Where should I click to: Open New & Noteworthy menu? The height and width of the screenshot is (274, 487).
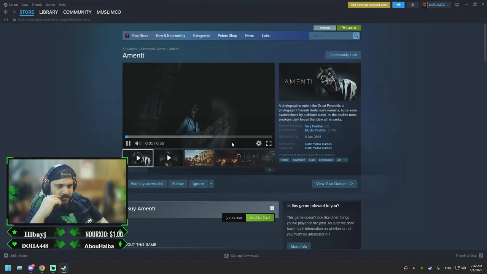click(170, 36)
